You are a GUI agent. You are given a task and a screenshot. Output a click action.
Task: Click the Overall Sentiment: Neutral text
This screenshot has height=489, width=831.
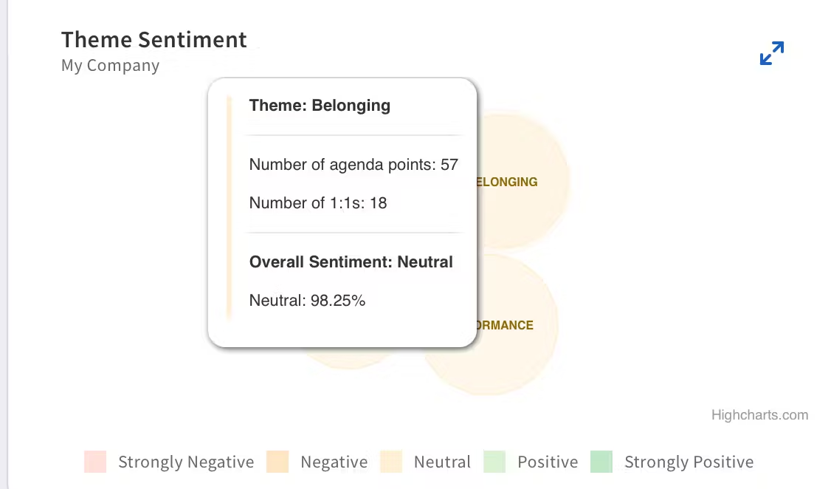click(x=351, y=262)
